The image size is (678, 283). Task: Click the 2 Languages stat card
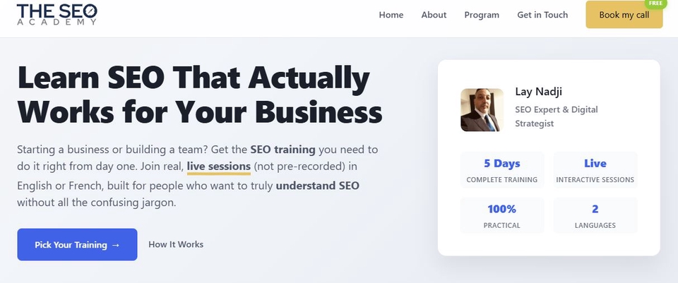(595, 216)
